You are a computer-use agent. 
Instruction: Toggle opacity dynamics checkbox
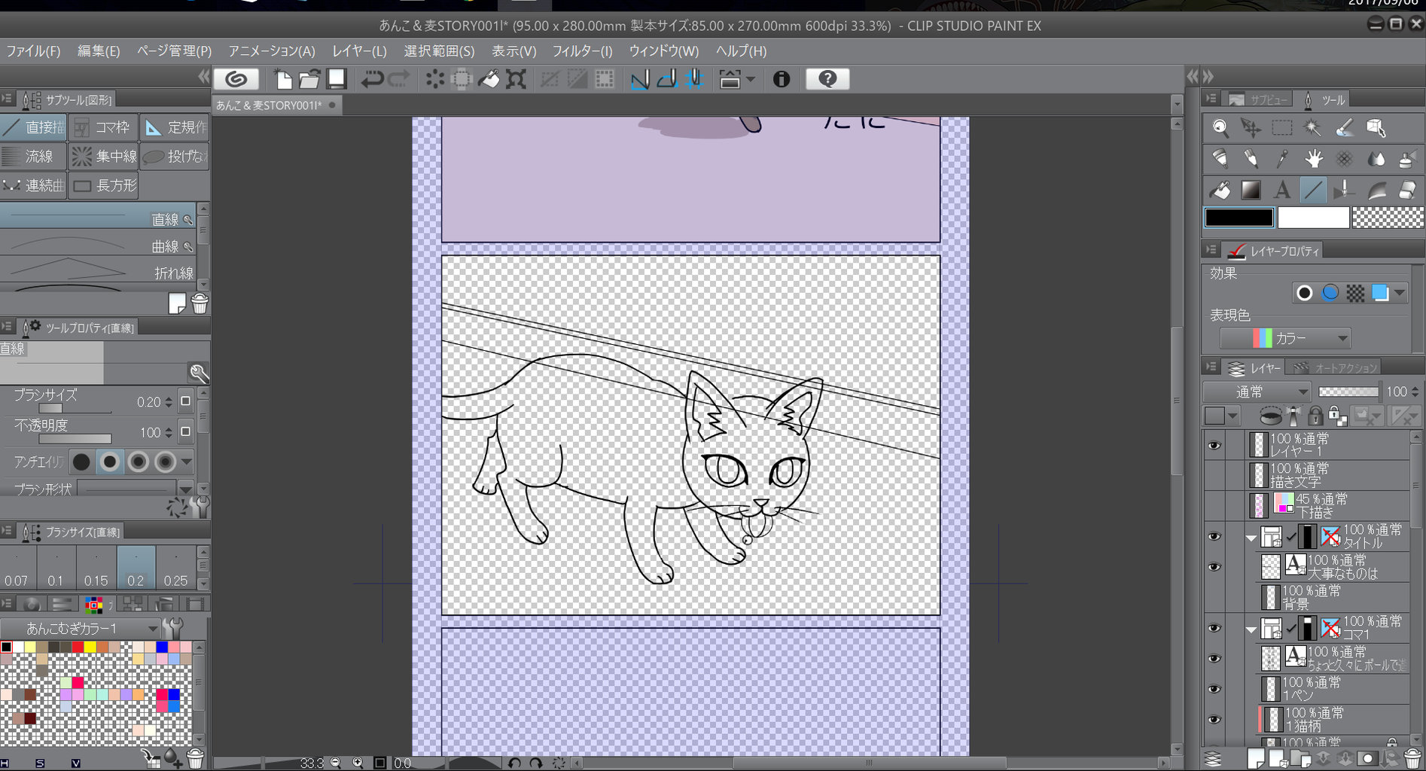pos(185,431)
